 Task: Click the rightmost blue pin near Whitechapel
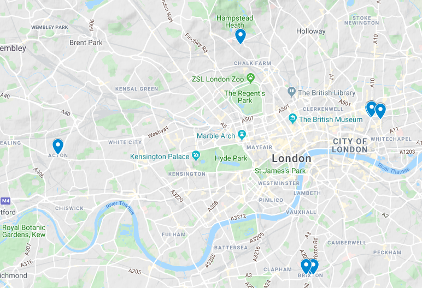(x=380, y=110)
